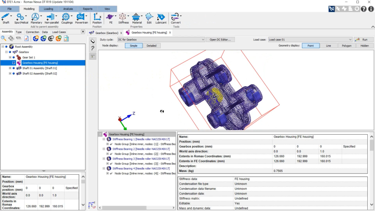This screenshot has width=375, height=211.
Task: Click the axis orientation icon at bottom left
Action: click(x=92, y=205)
